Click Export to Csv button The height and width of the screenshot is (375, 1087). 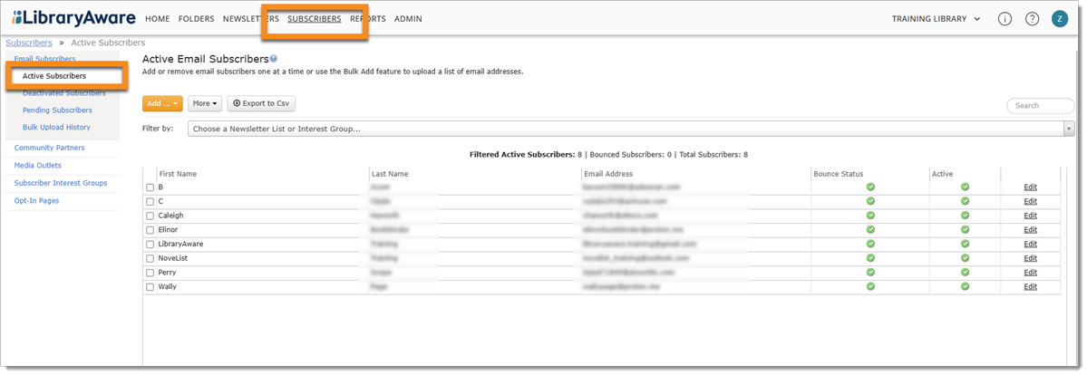tap(261, 103)
